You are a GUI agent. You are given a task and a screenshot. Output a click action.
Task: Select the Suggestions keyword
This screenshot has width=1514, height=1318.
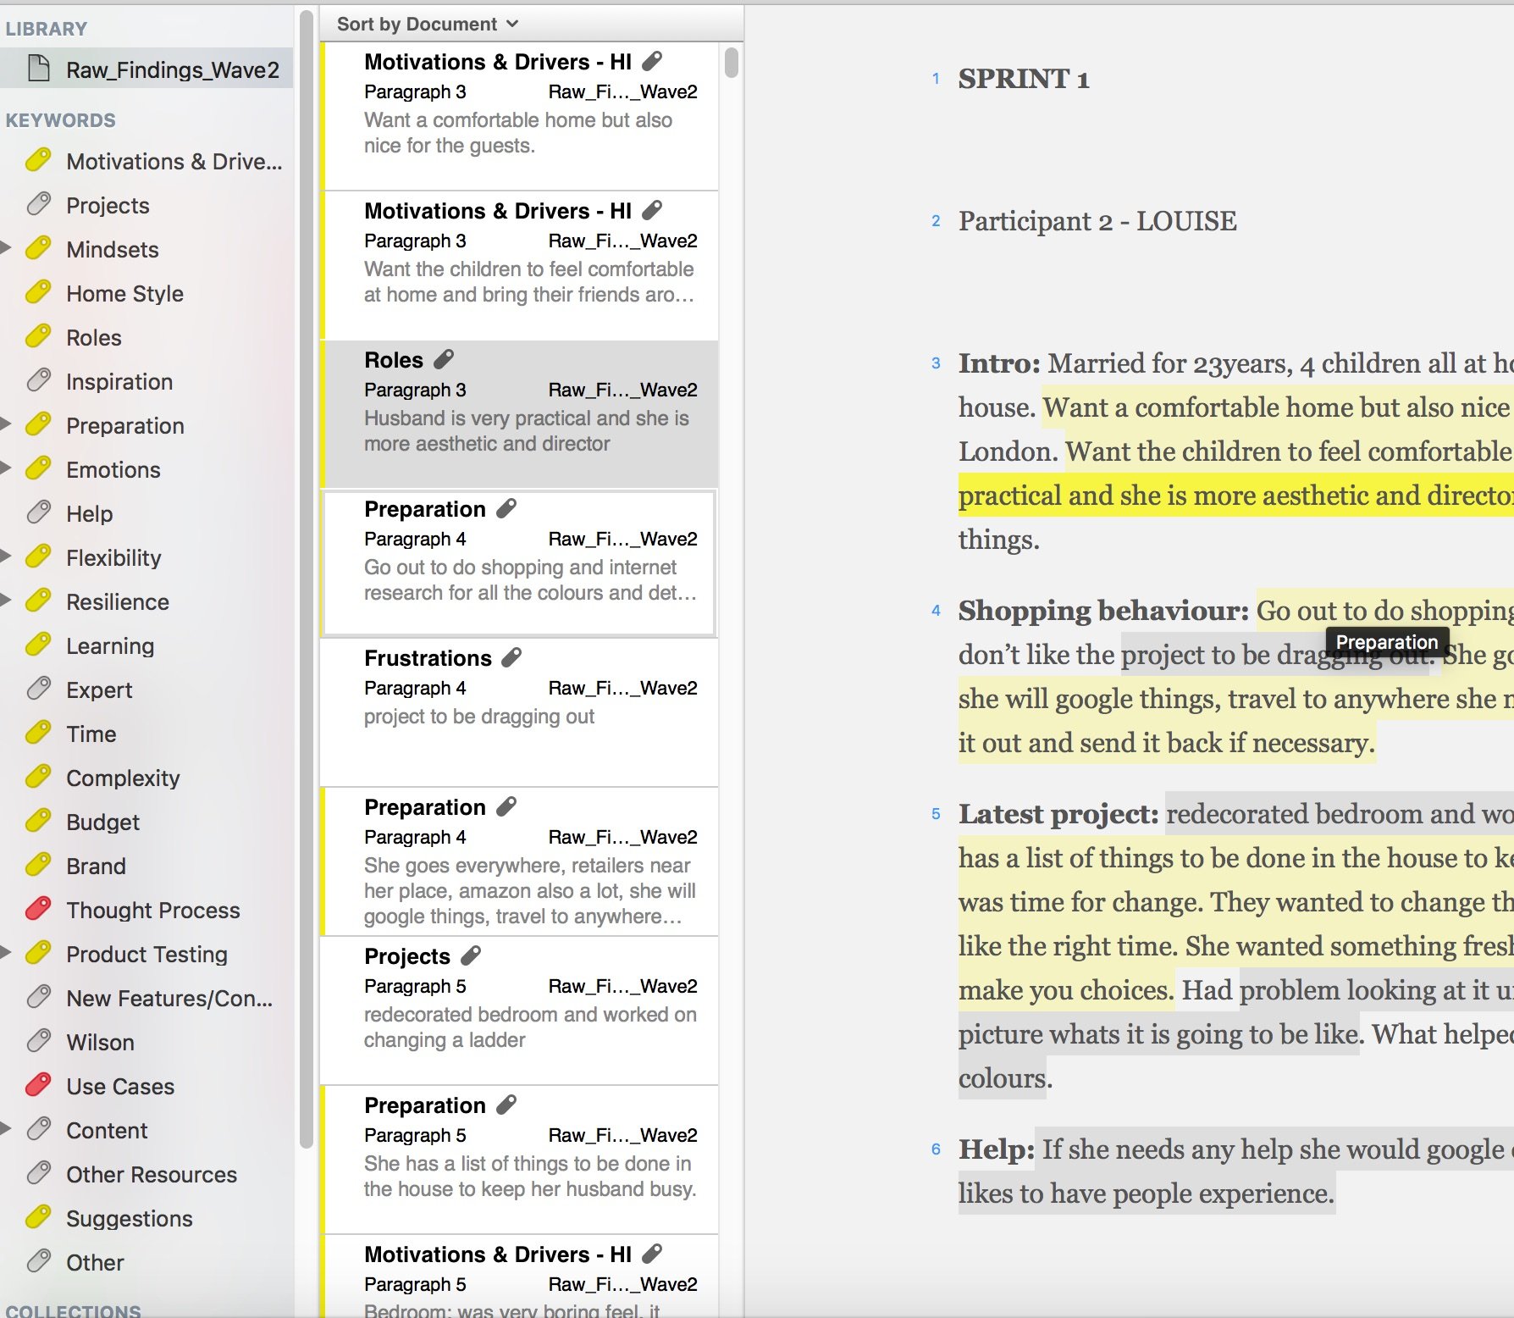pyautogui.click(x=146, y=1218)
